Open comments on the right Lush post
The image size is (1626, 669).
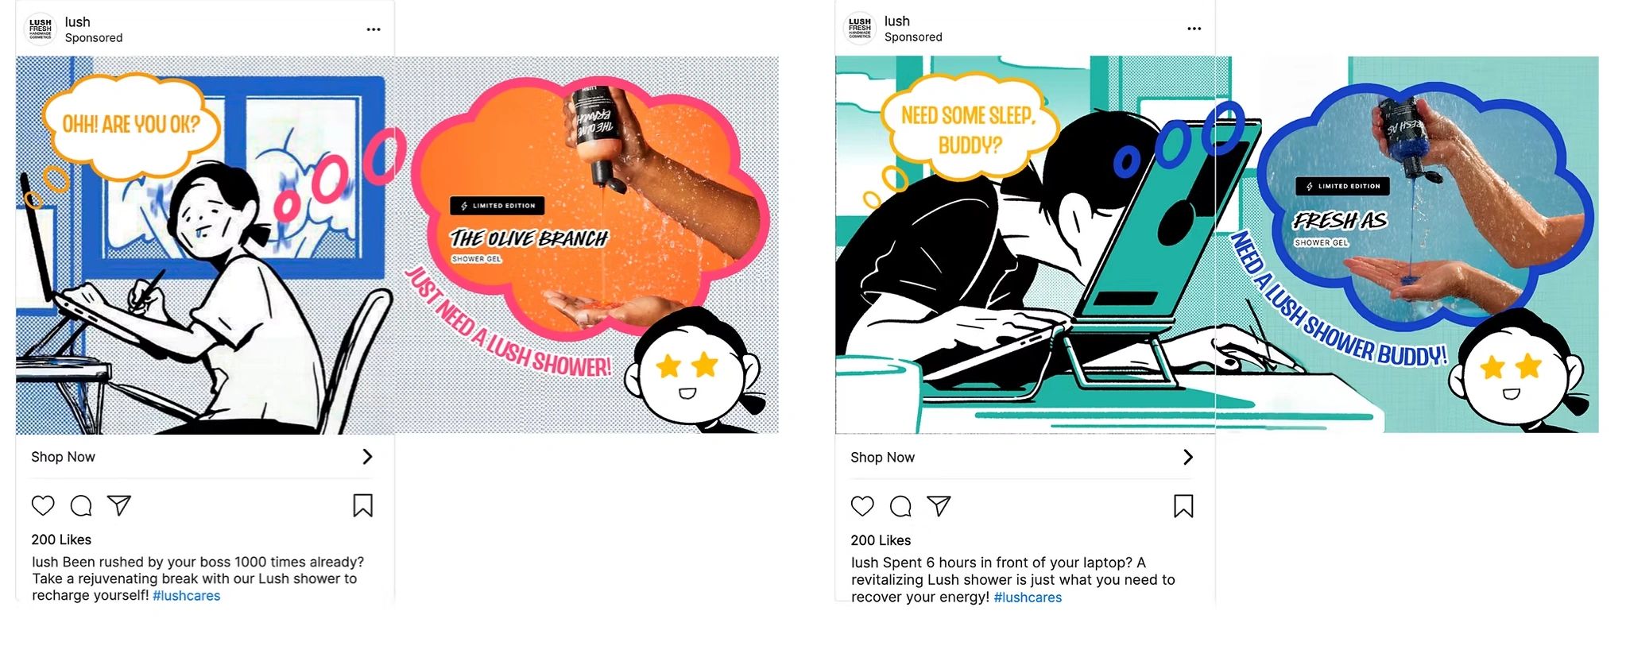900,506
